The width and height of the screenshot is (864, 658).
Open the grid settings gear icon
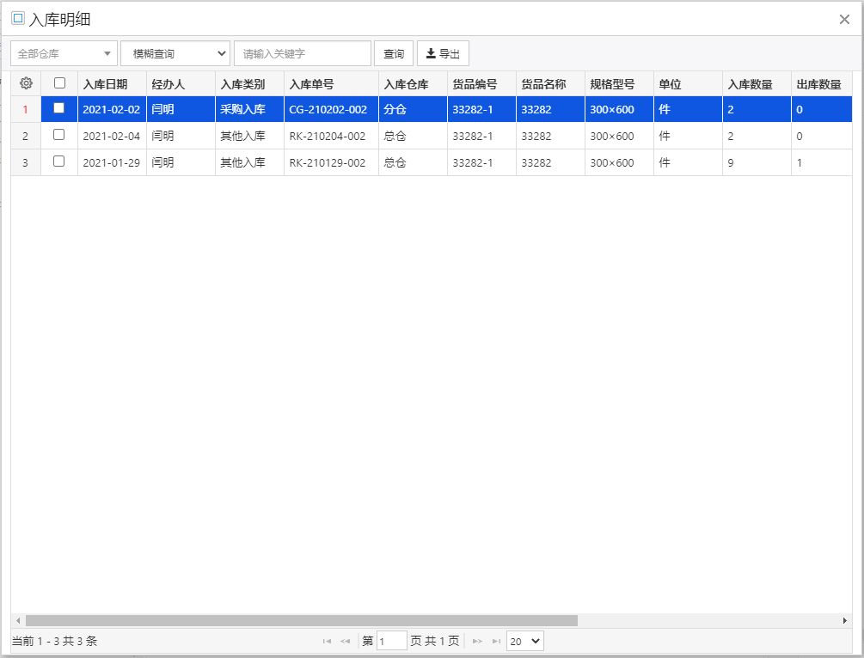point(26,83)
